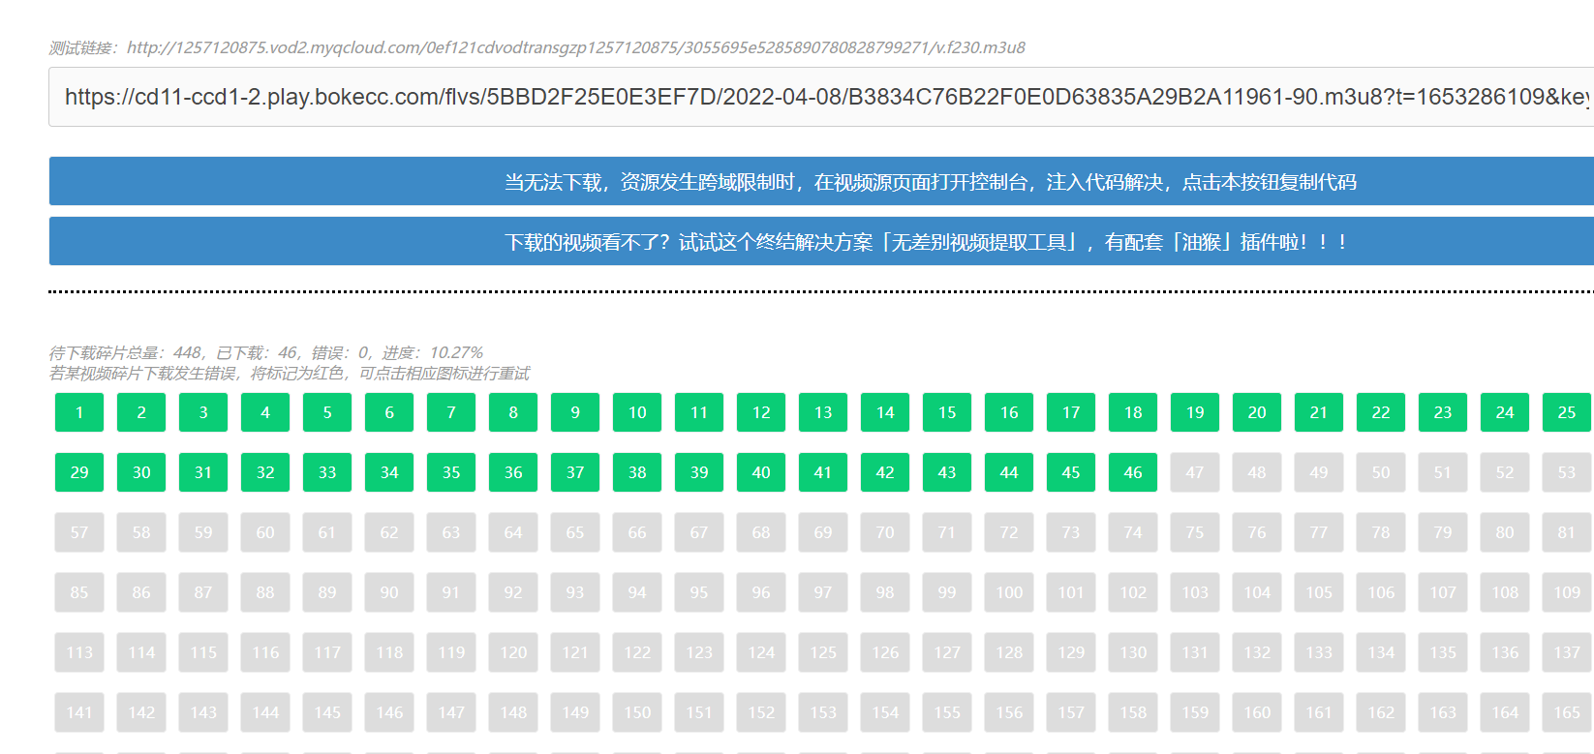Image resolution: width=1594 pixels, height=754 pixels.
Task: Click pending segment 136
Action: coord(1505,652)
